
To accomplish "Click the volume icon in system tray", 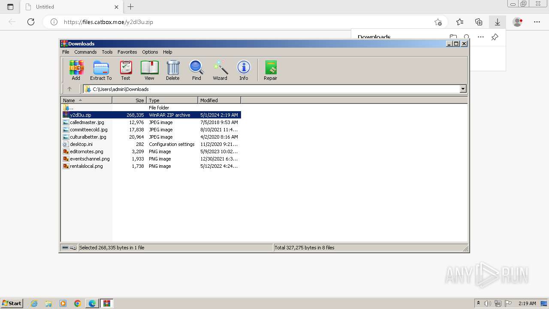I will 488,303.
